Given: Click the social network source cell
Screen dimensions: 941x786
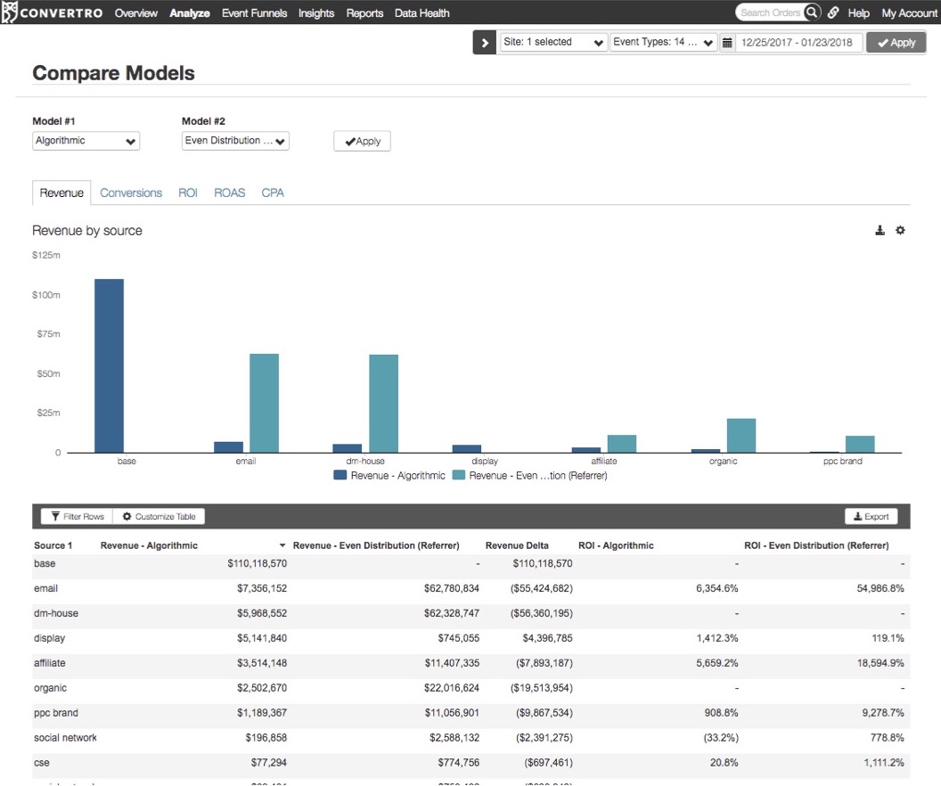Looking at the screenshot, I should click(x=65, y=738).
